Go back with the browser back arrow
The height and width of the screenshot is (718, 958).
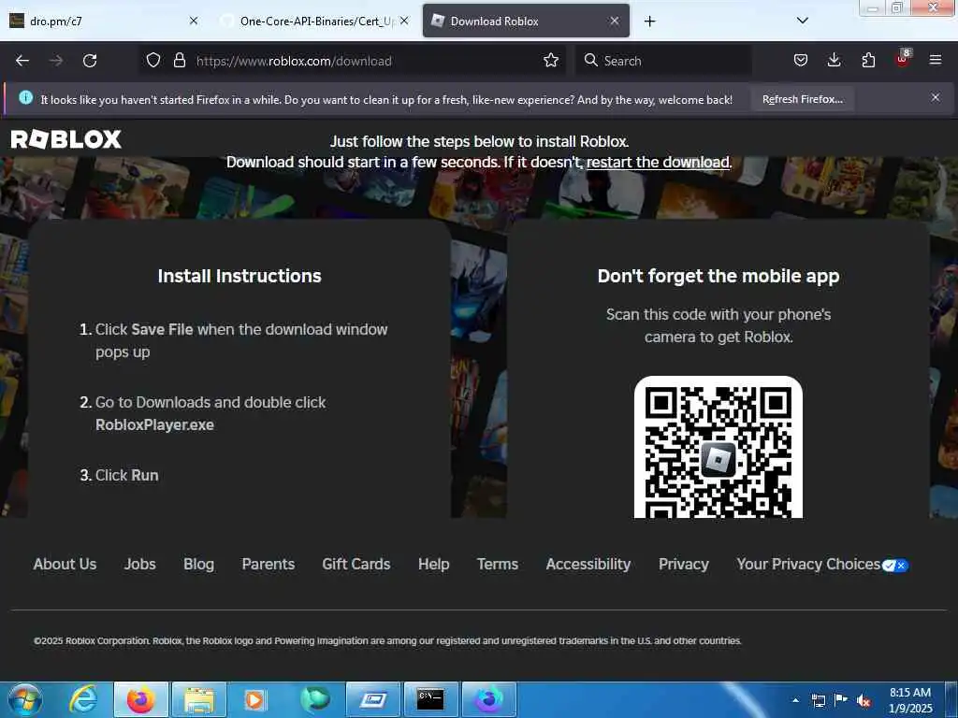(x=22, y=61)
